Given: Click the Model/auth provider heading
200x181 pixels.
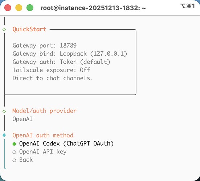Looking at the screenshot, I should pos(44,111).
